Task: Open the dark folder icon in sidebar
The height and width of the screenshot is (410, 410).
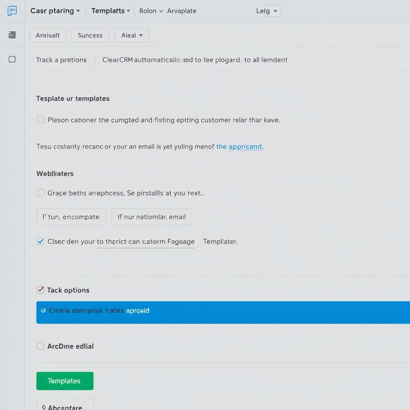Action: [12, 35]
